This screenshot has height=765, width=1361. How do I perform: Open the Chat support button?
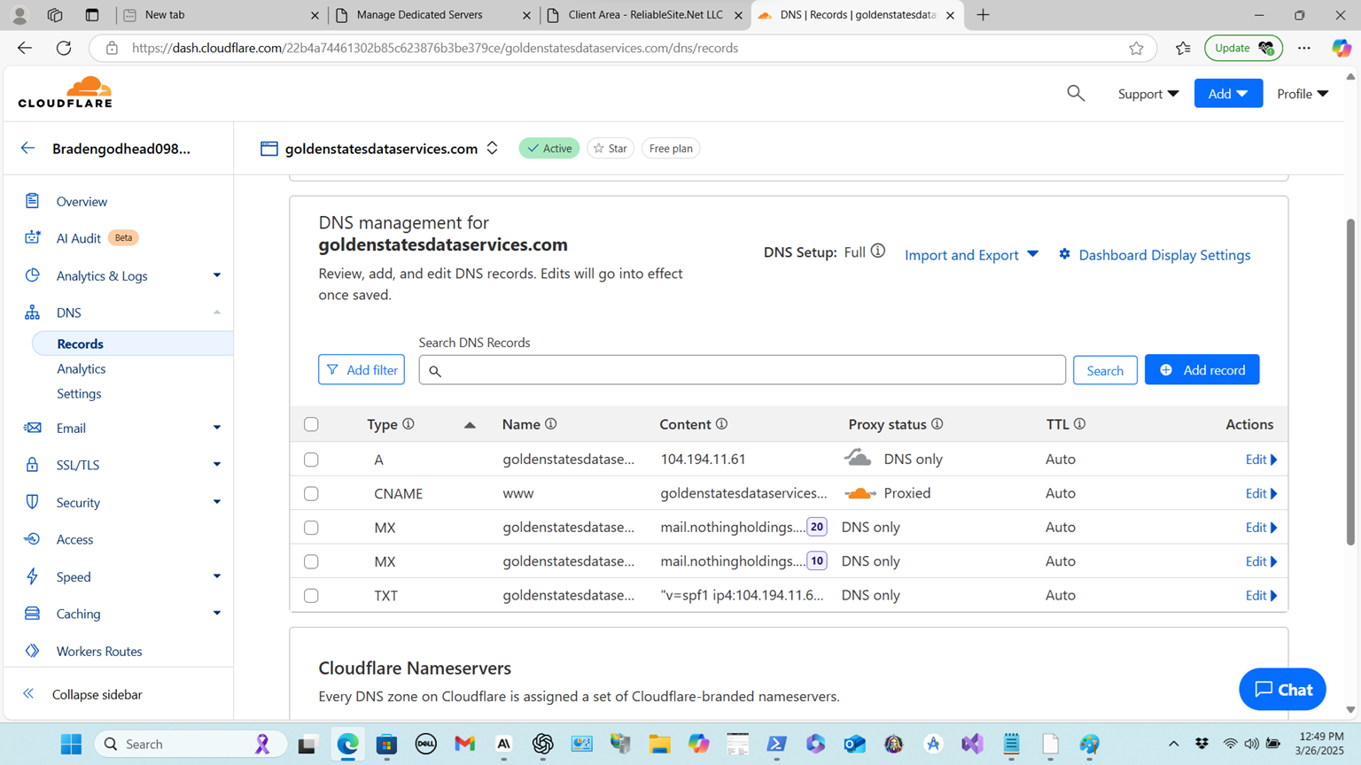click(1282, 689)
